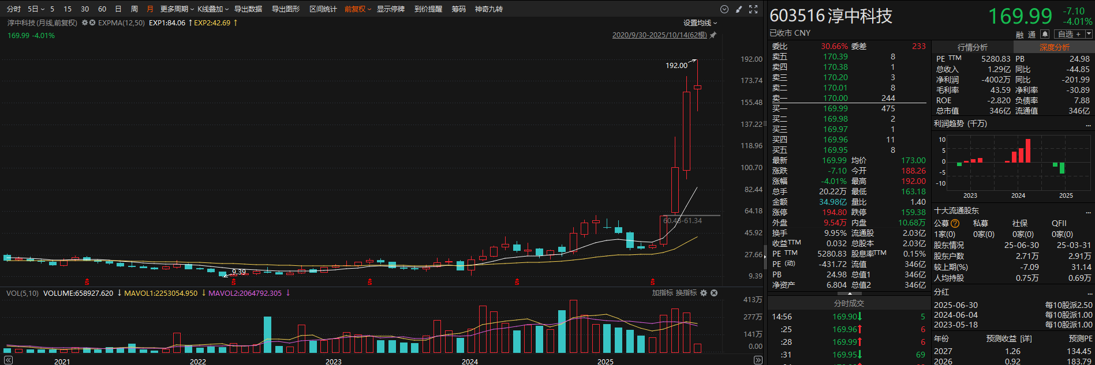1095x365 pixels.
Task: Switch to 分时 intraday chart
Action: tap(13, 9)
